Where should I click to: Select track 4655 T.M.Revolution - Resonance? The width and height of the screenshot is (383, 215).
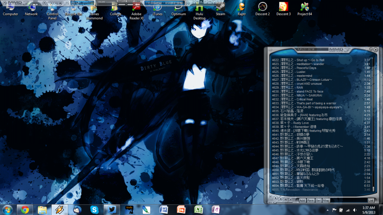(x=321, y=190)
